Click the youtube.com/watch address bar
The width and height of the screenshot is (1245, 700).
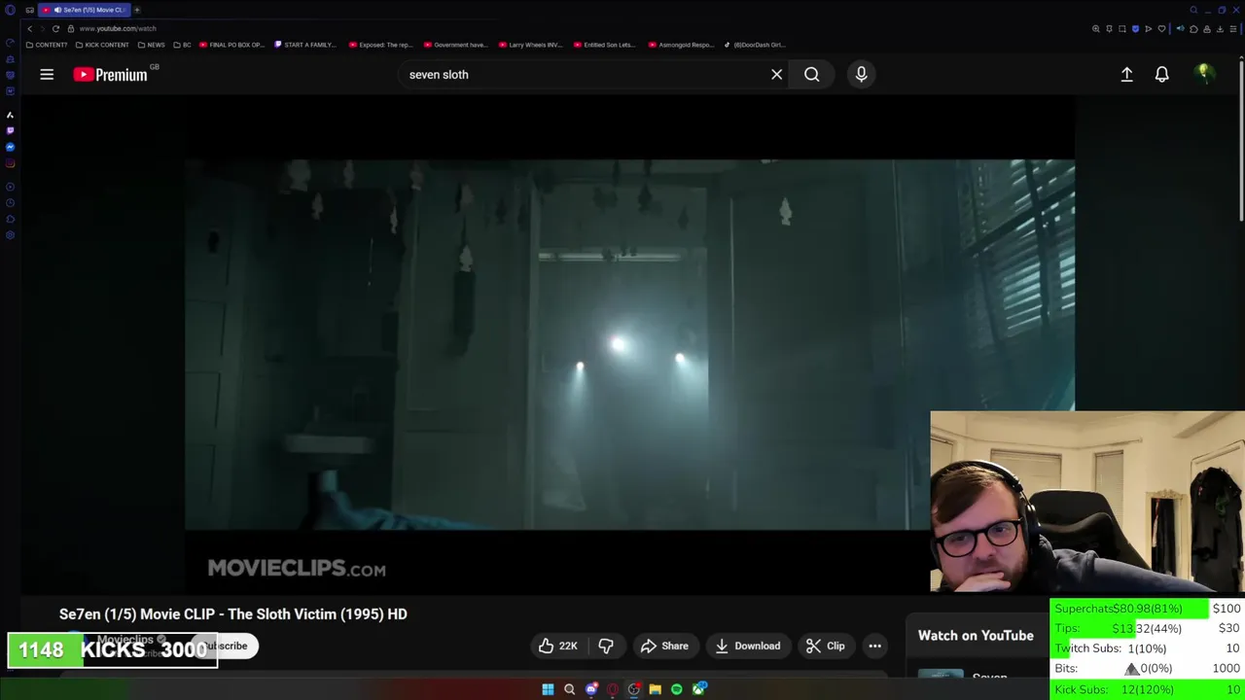coord(118,28)
